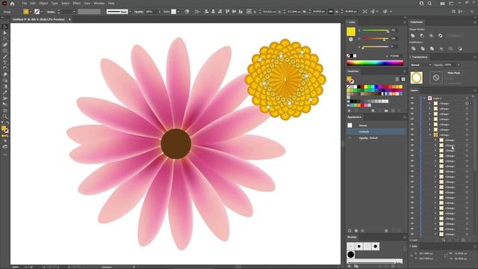This screenshot has width=478, height=269.
Task: Open the Object menu
Action: [x=43, y=3]
